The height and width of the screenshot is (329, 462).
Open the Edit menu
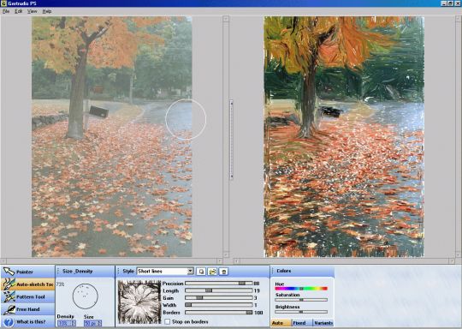[x=18, y=11]
